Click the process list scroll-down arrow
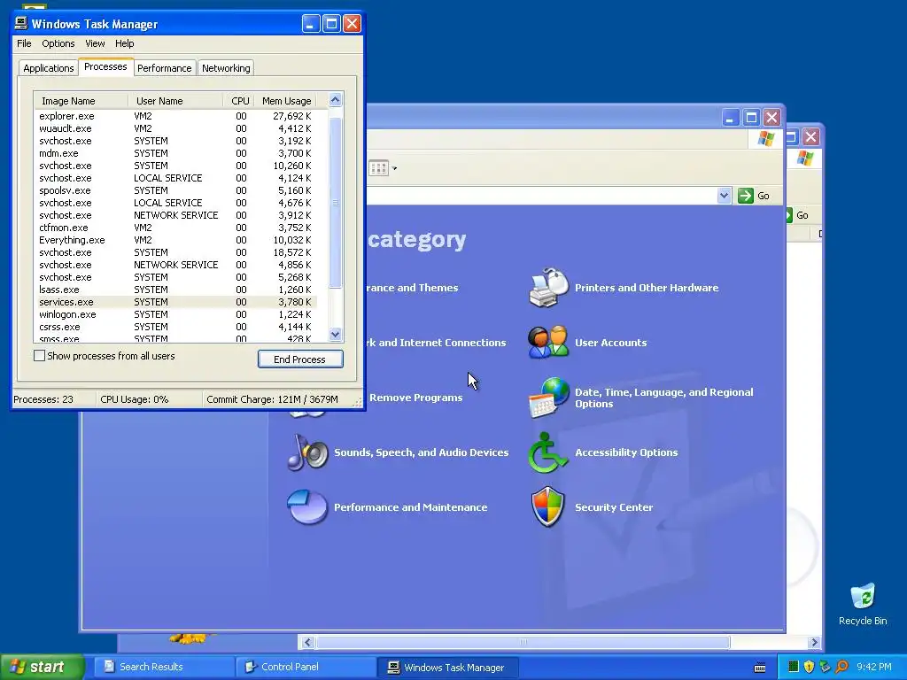Screen dimensions: 907x680 (335, 334)
